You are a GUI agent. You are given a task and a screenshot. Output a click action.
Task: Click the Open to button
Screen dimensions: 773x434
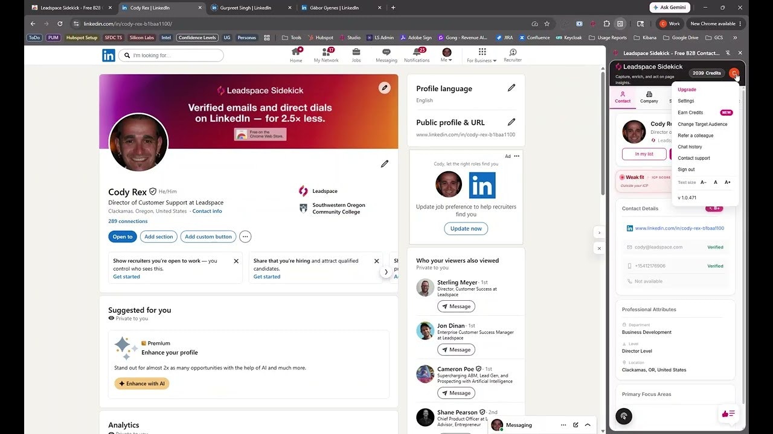point(123,237)
